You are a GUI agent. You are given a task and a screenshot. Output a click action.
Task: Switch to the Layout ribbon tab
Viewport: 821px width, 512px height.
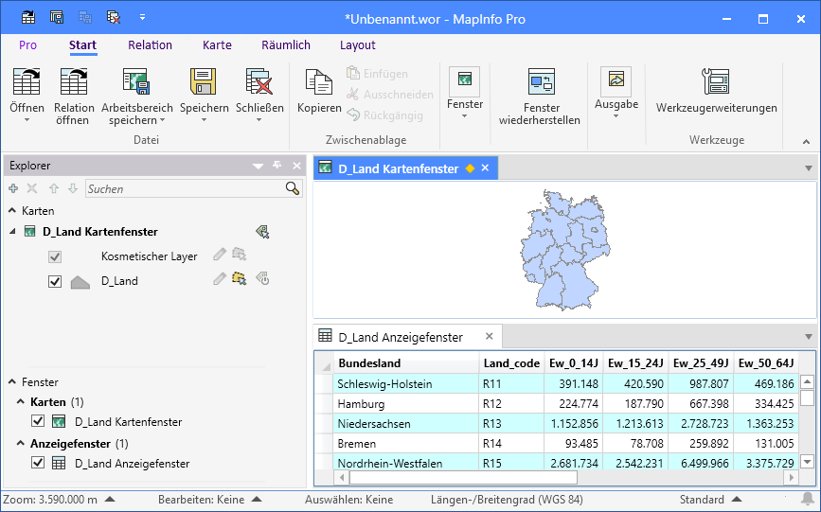pos(358,45)
